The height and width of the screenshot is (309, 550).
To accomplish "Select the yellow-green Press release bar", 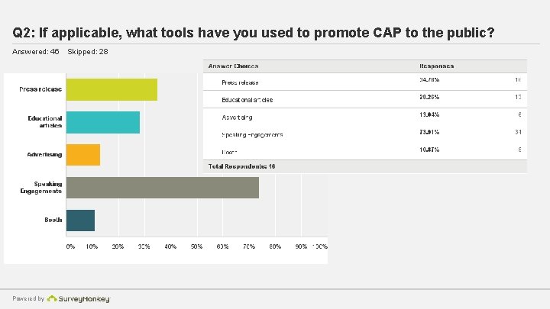I will pos(112,89).
